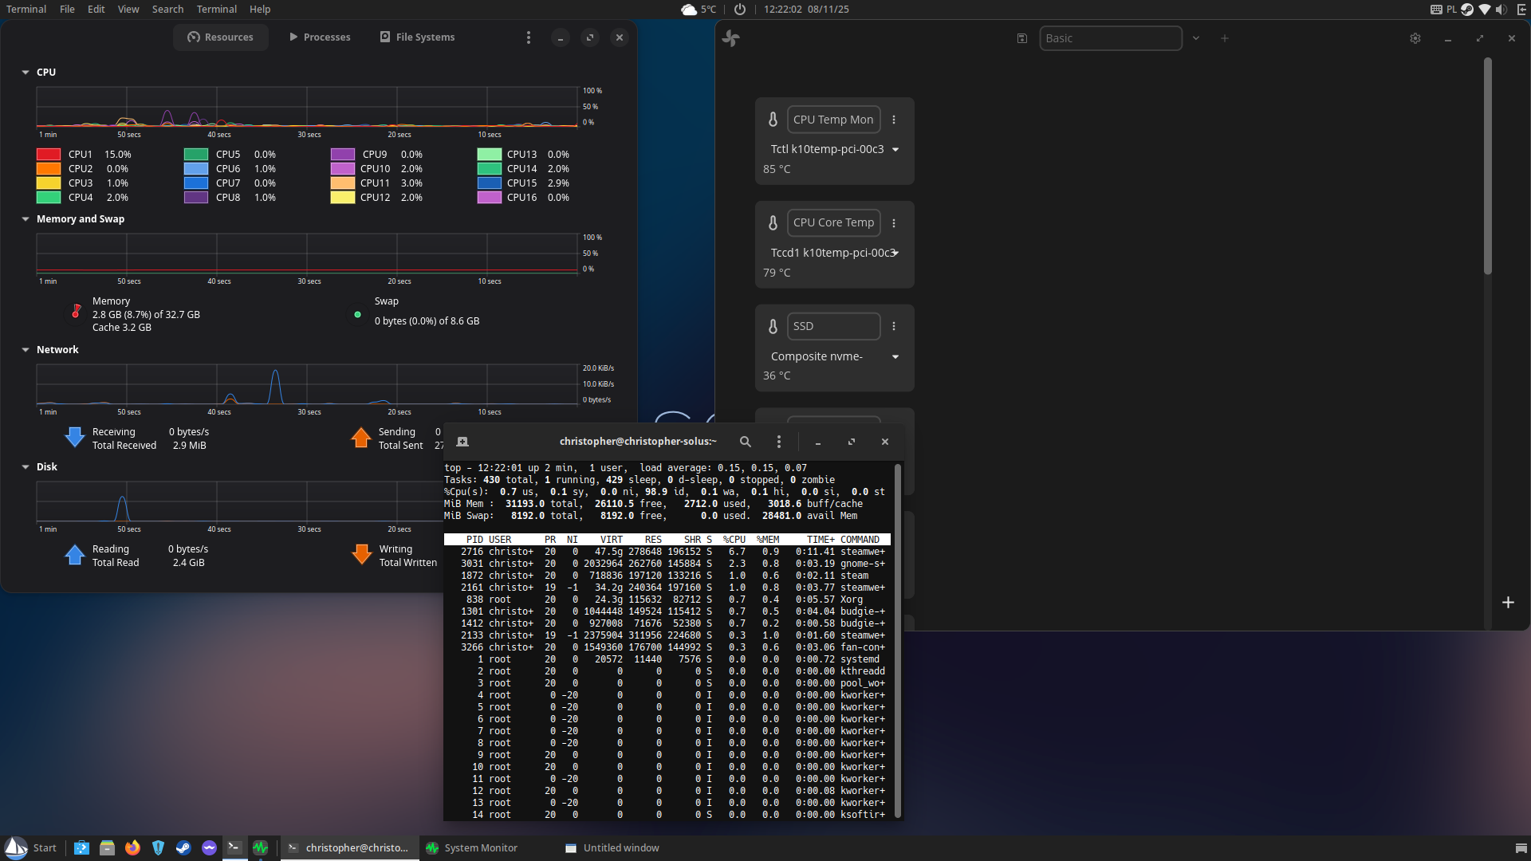Screen dimensions: 1531x861
Task: Click the fan control app icon
Action: tap(730, 38)
